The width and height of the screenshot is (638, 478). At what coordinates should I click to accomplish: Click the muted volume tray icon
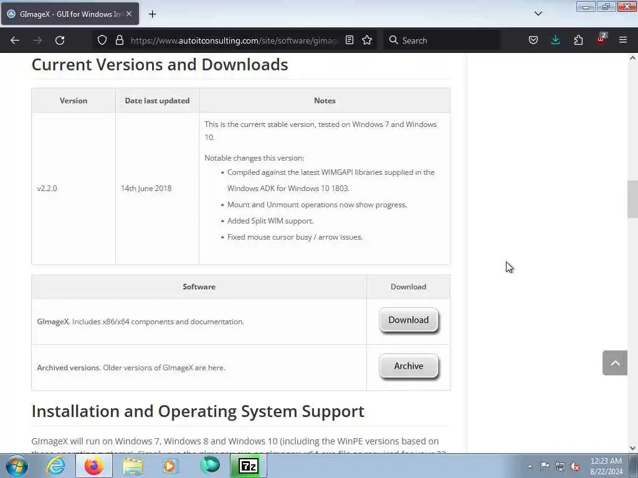point(575,466)
